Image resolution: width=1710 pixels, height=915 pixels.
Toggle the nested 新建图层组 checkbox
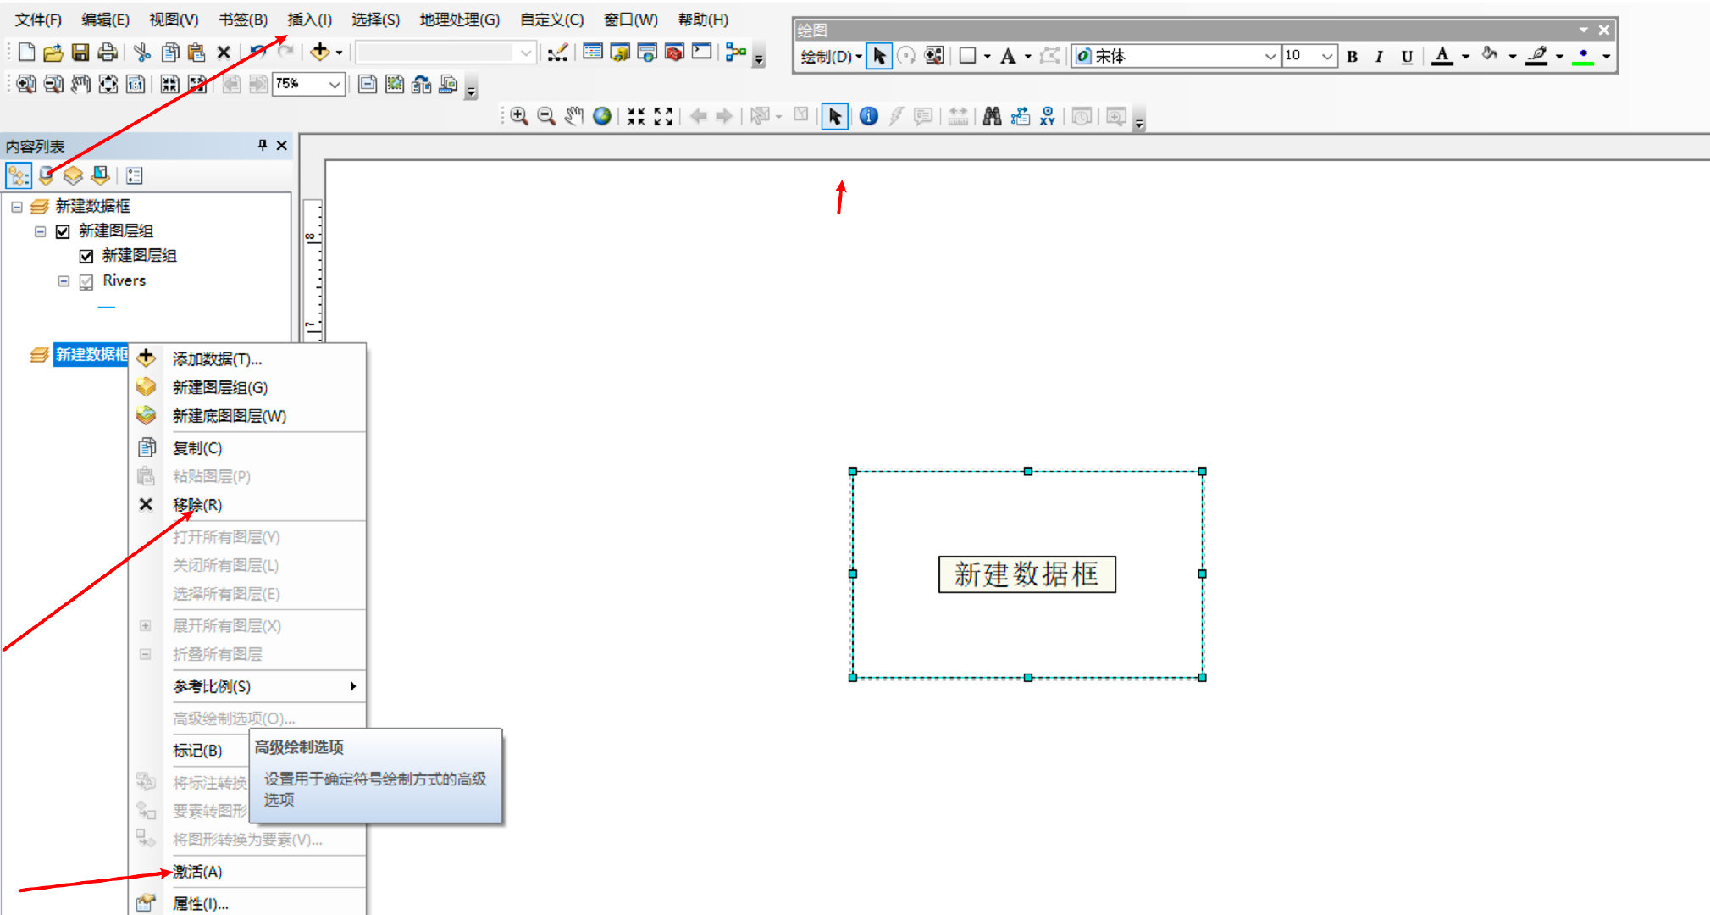(x=86, y=256)
